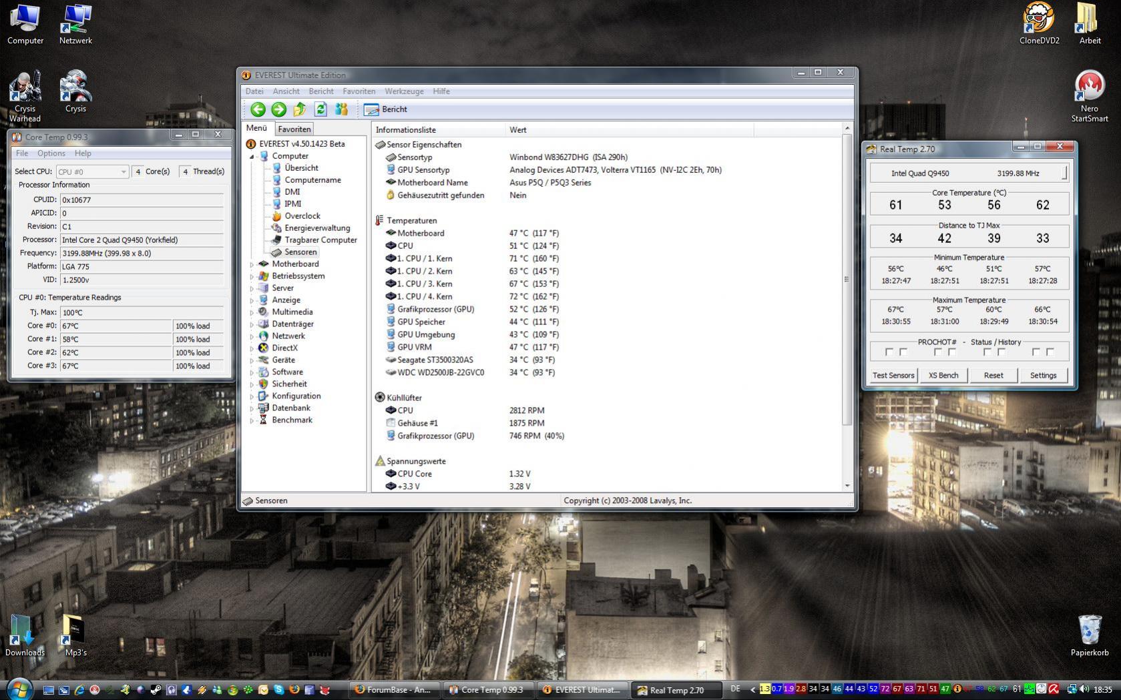Launch Steam from the quick launch bar
Image resolution: width=1121 pixels, height=700 pixels.
point(156,690)
